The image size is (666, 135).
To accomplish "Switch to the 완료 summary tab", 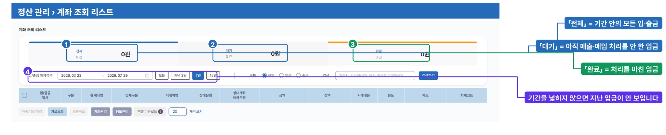I will [402, 53].
